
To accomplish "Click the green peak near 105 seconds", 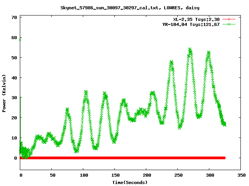I will [86, 92].
